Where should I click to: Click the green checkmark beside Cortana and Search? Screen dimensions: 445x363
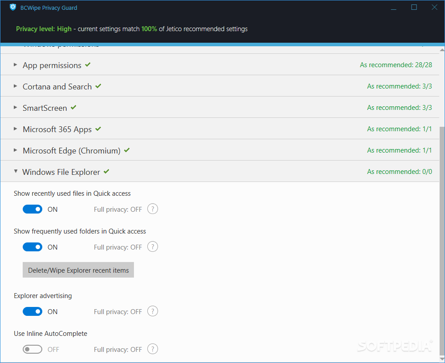tap(98, 86)
